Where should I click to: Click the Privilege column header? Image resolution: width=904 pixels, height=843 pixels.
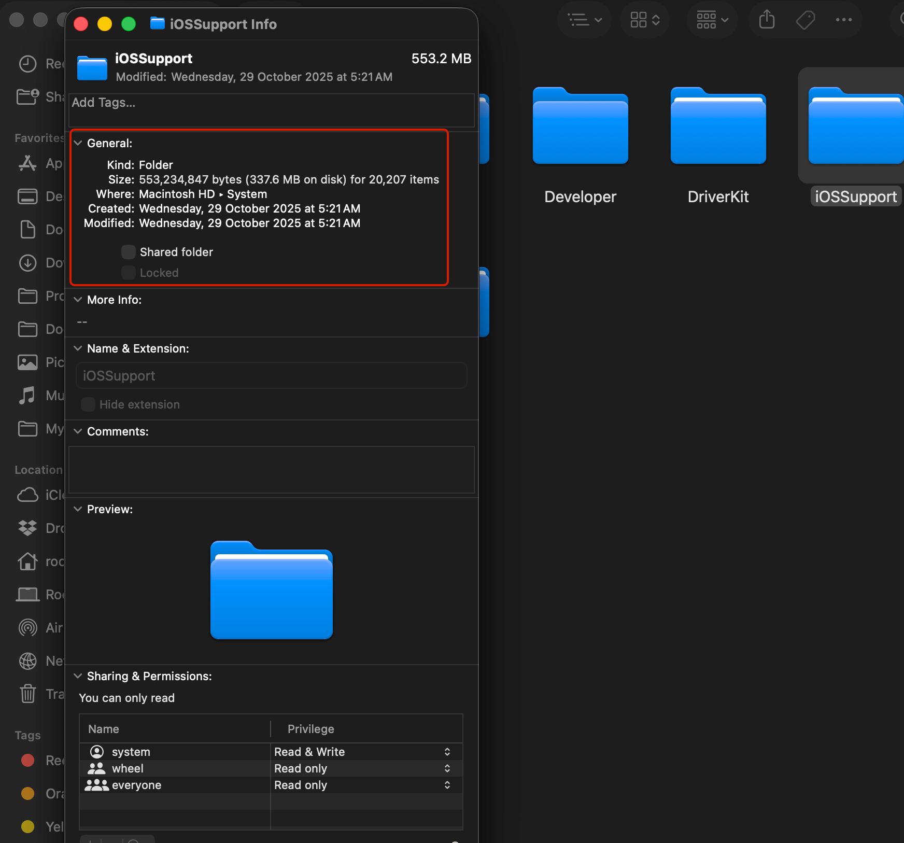366,729
